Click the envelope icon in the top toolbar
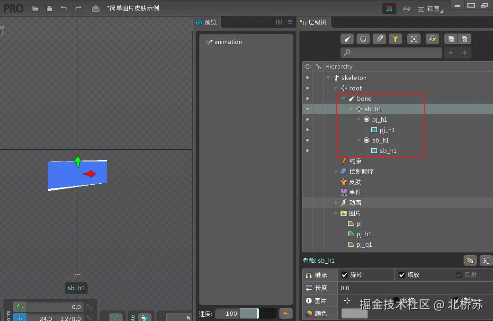 (x=96, y=9)
